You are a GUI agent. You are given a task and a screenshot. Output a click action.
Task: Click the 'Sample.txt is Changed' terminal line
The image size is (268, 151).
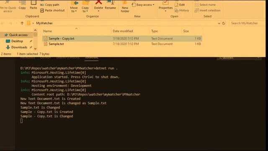[x=40, y=107]
